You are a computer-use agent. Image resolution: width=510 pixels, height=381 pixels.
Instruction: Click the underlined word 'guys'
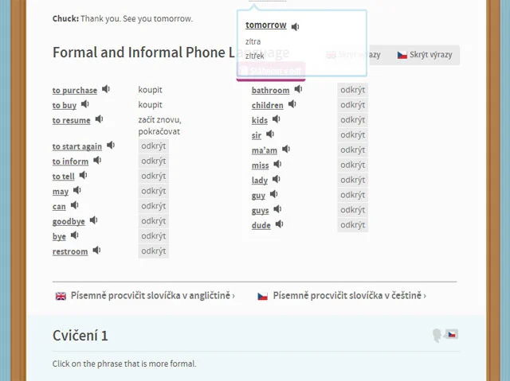[261, 211]
